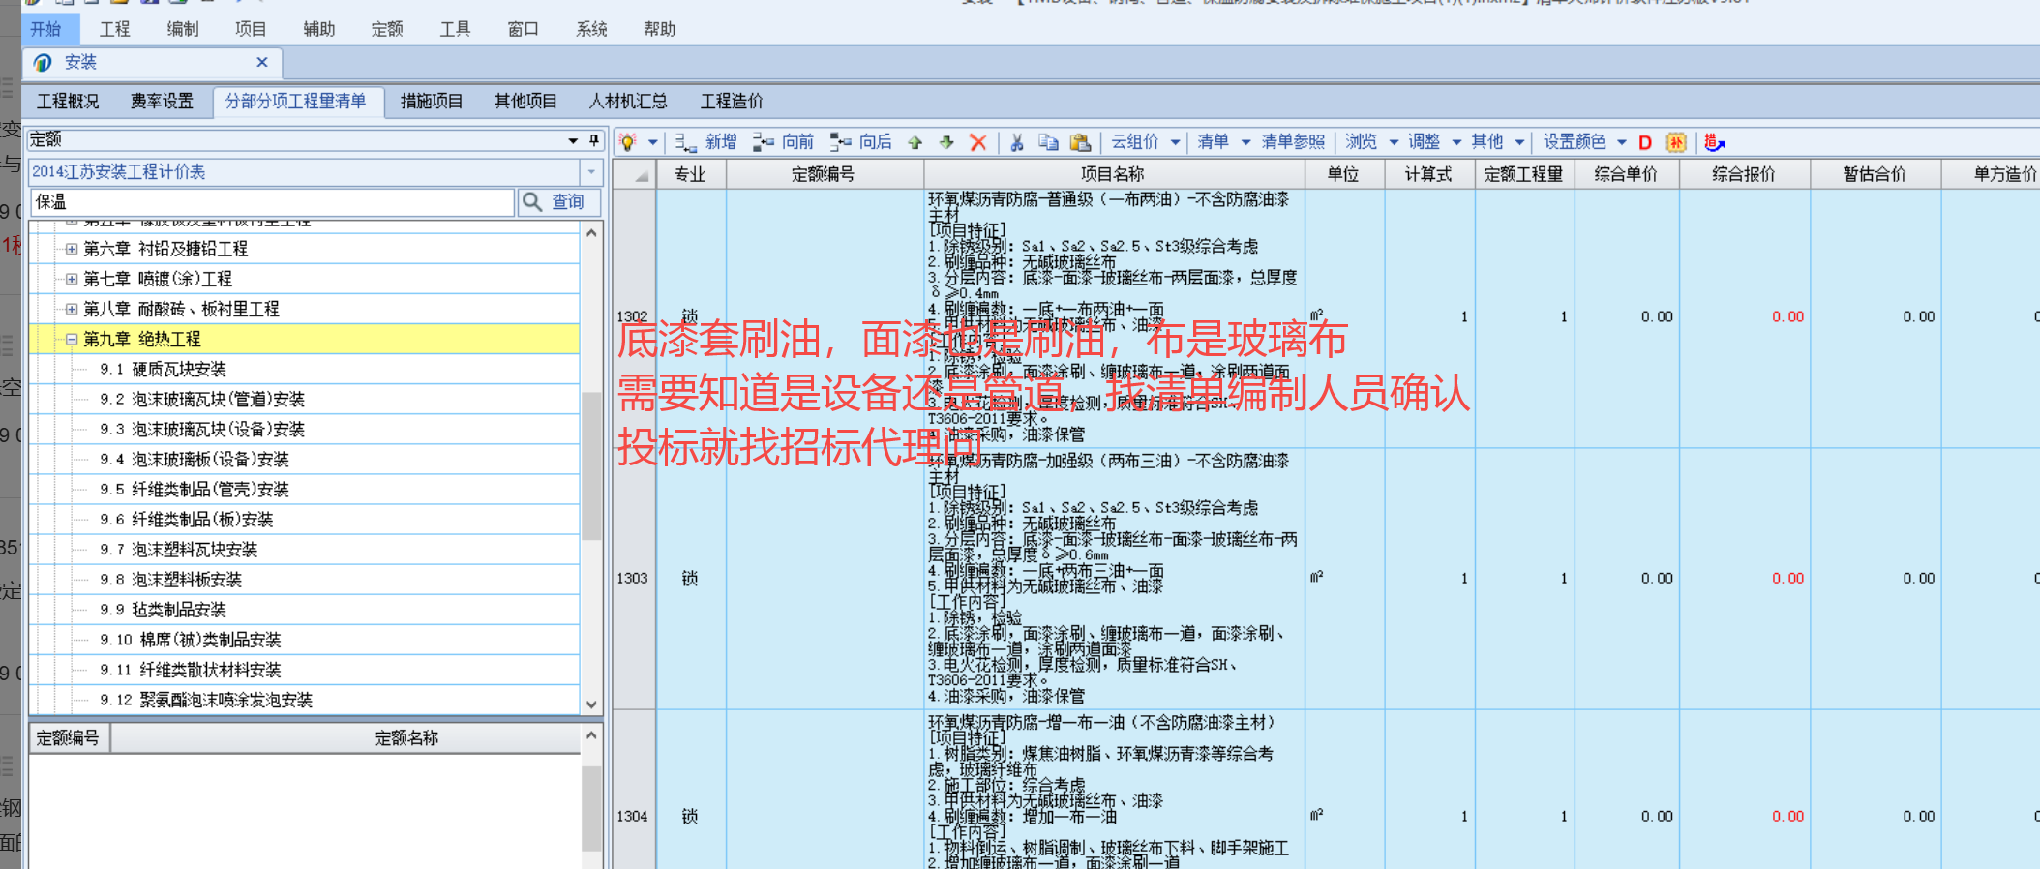The width and height of the screenshot is (2040, 869).
Task: Open the 工具 menu
Action: (455, 29)
